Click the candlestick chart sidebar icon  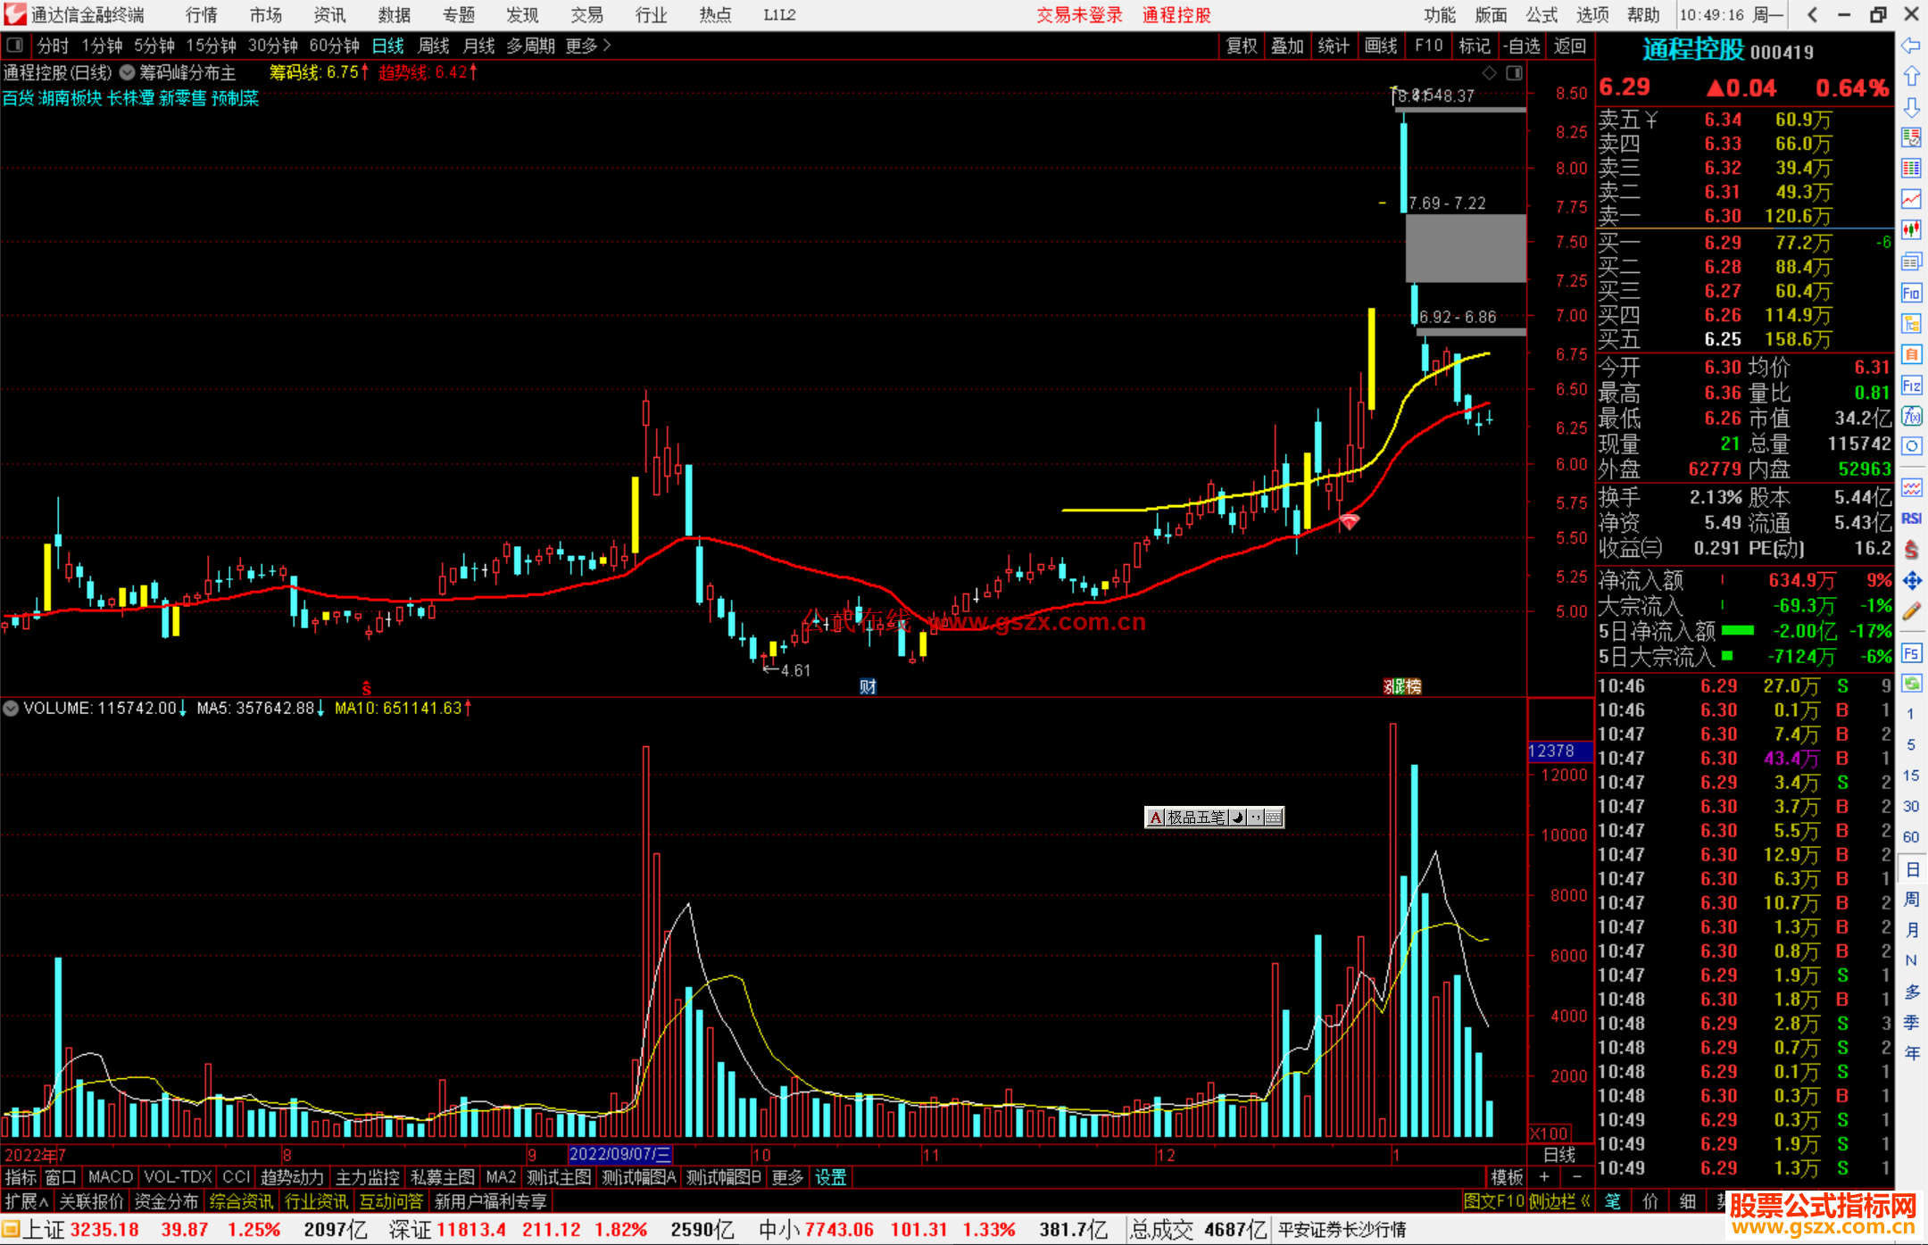(x=1911, y=229)
